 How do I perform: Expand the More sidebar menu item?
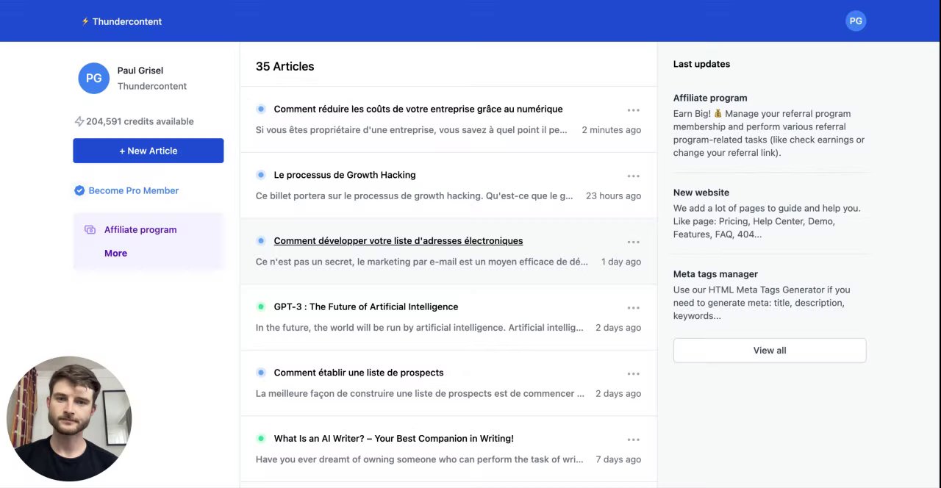click(x=115, y=254)
